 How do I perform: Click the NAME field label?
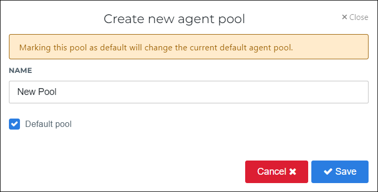coord(20,70)
